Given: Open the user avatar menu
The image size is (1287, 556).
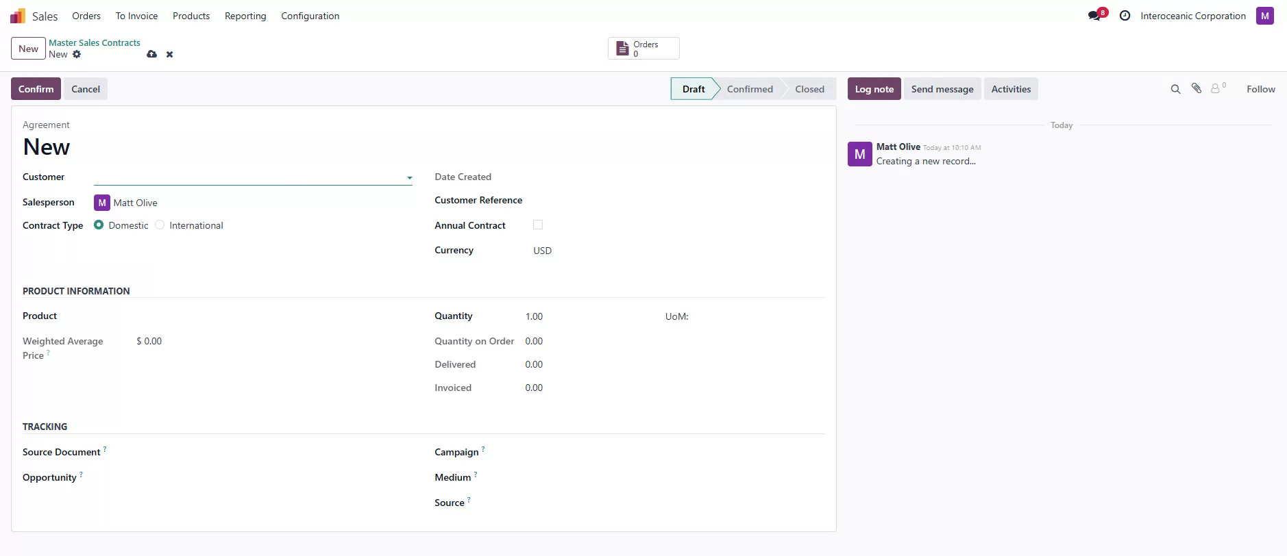Looking at the screenshot, I should tap(1264, 16).
